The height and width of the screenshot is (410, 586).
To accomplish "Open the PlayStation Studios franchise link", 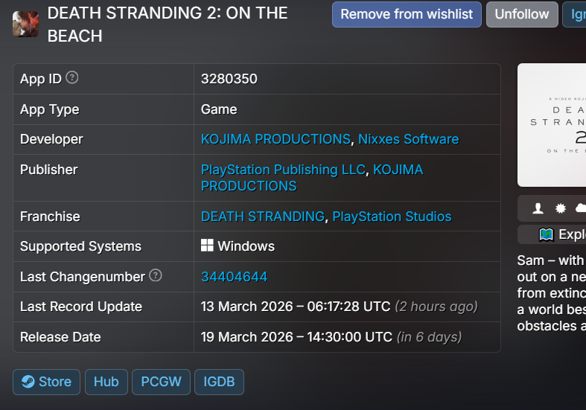I will click(392, 217).
